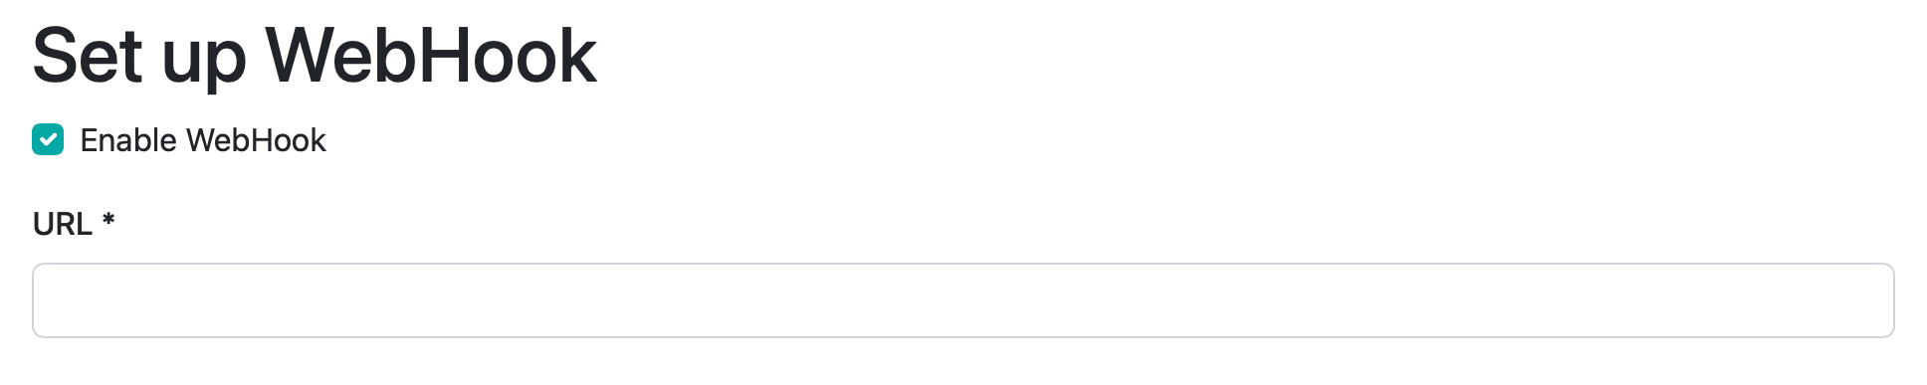Click the Set up WebHook heading

click(x=315, y=56)
